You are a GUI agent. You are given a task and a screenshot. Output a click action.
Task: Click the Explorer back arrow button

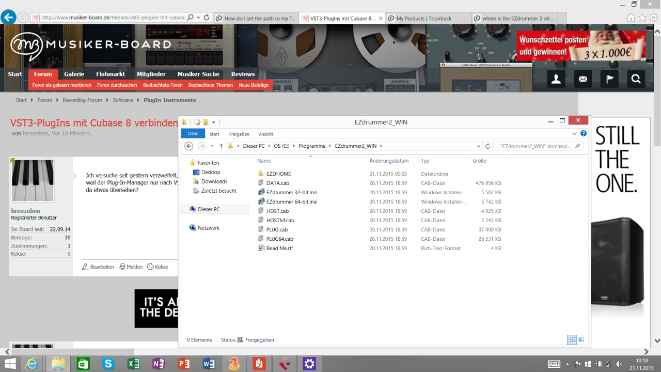coord(188,146)
